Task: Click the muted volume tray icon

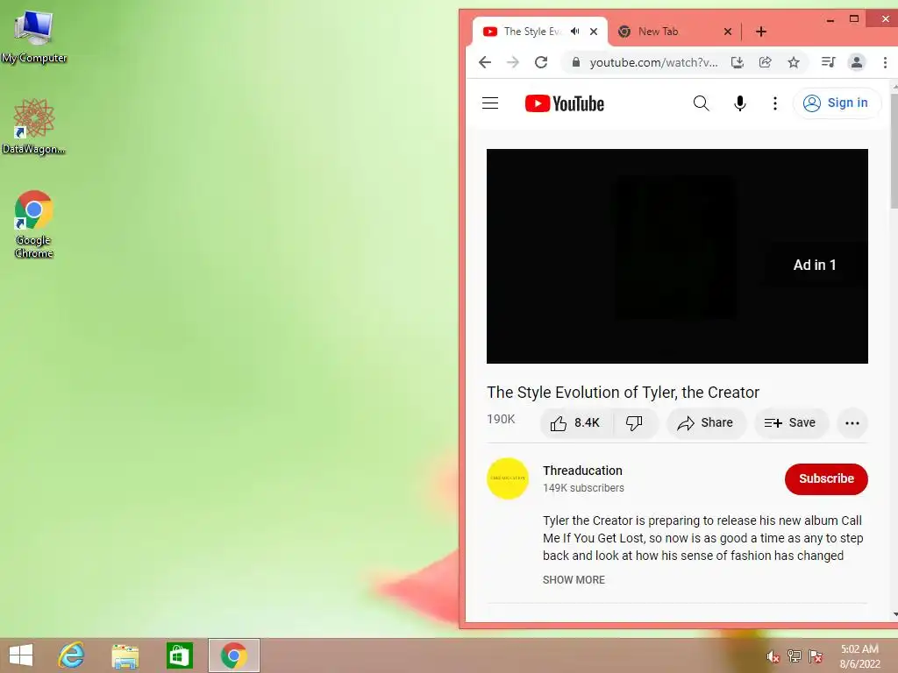Action: pos(773,656)
